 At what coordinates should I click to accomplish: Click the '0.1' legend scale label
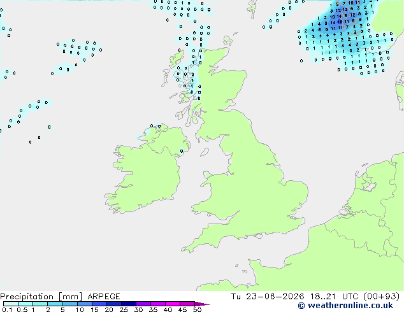(7, 309)
